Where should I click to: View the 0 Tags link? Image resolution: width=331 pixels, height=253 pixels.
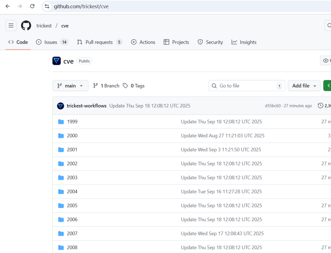pos(134,86)
